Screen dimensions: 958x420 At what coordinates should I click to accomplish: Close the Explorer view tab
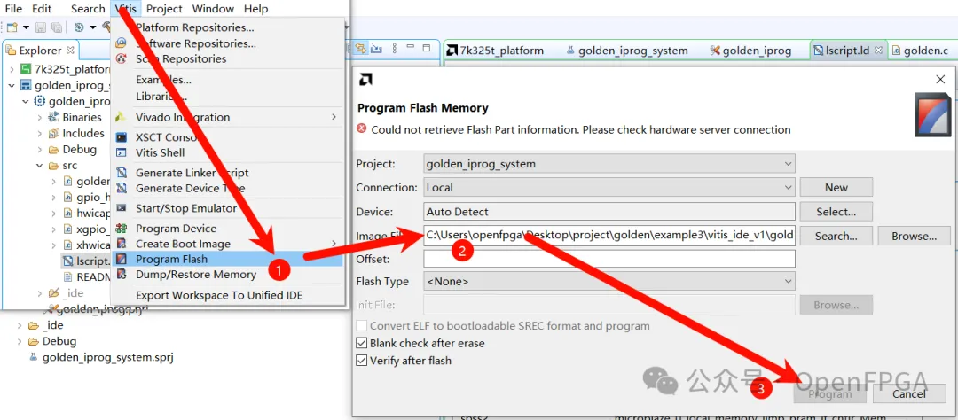coord(70,50)
